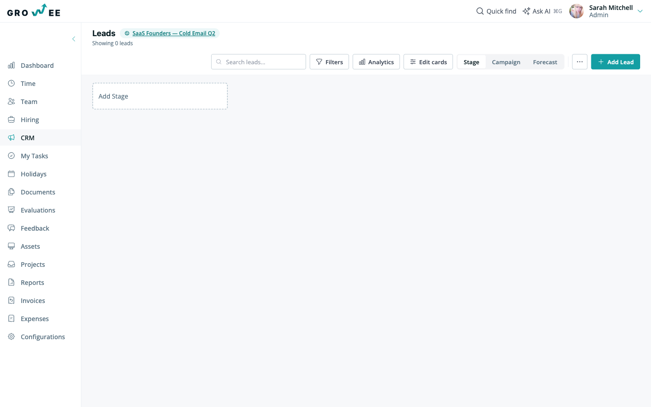Click the Assets monitor icon
The image size is (651, 407).
(11, 246)
